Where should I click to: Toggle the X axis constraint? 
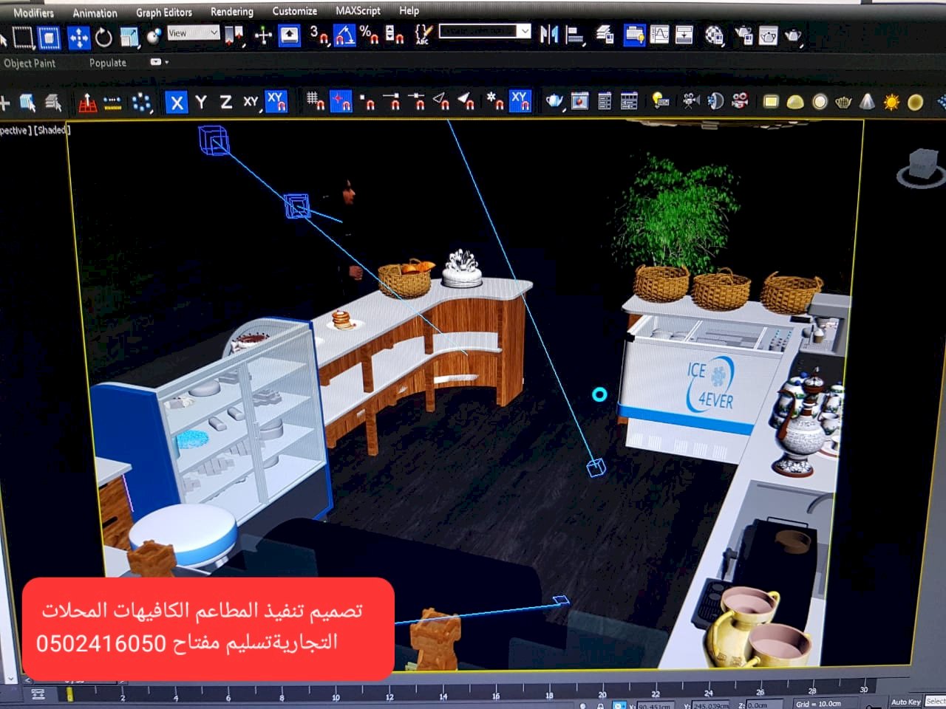tap(176, 102)
